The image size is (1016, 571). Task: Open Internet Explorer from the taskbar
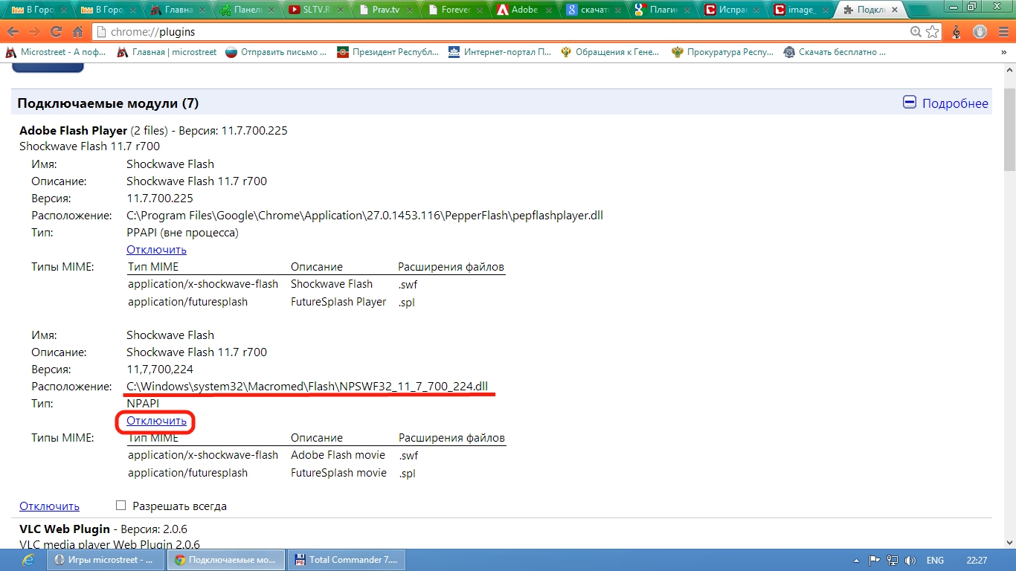coord(29,560)
